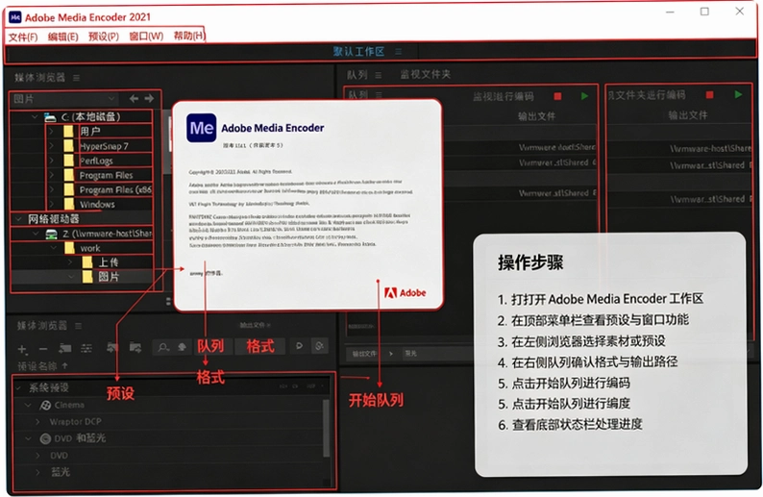Open the lower 媒体浏览器 panel menu icon
763x497 pixels.
coord(79,326)
